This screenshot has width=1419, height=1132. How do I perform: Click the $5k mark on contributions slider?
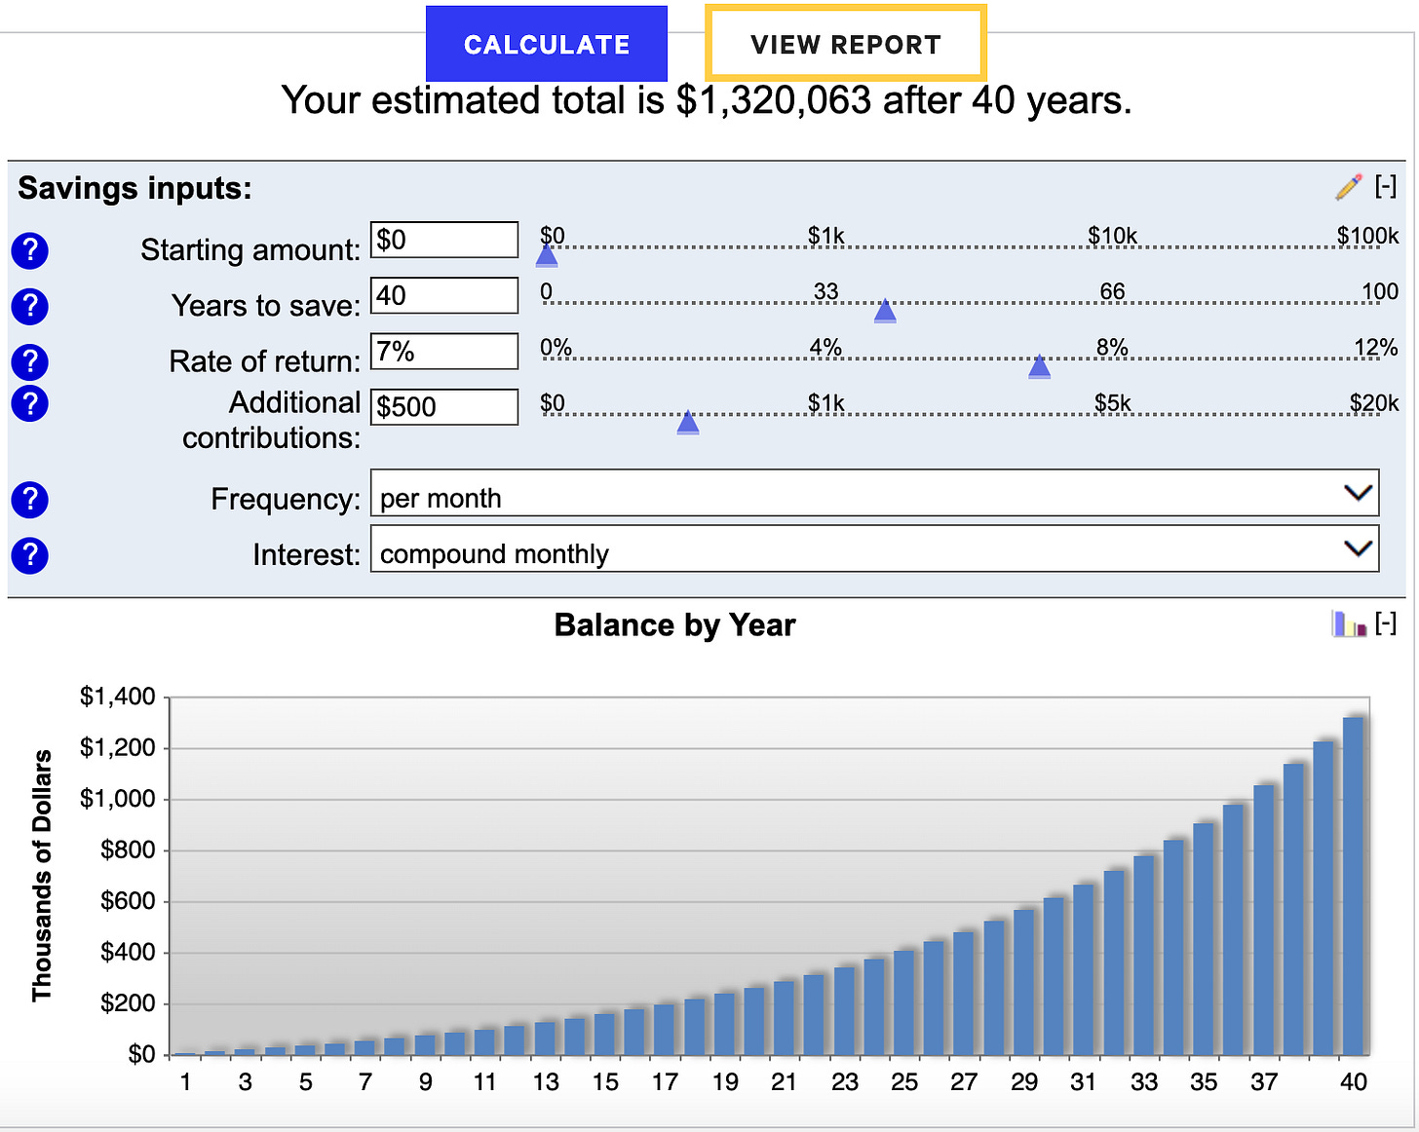coord(1112,402)
